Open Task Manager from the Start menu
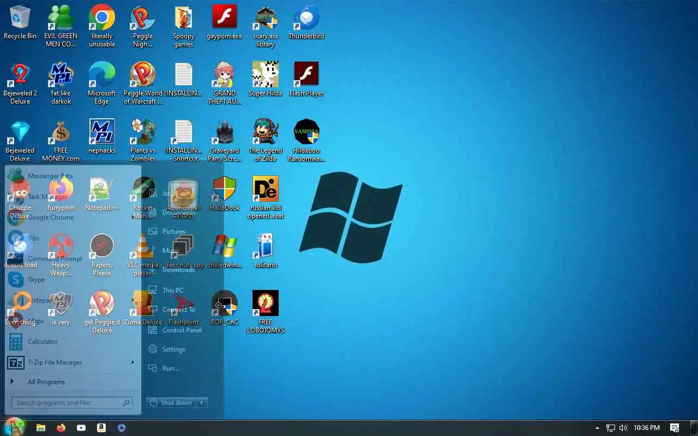 point(71,197)
